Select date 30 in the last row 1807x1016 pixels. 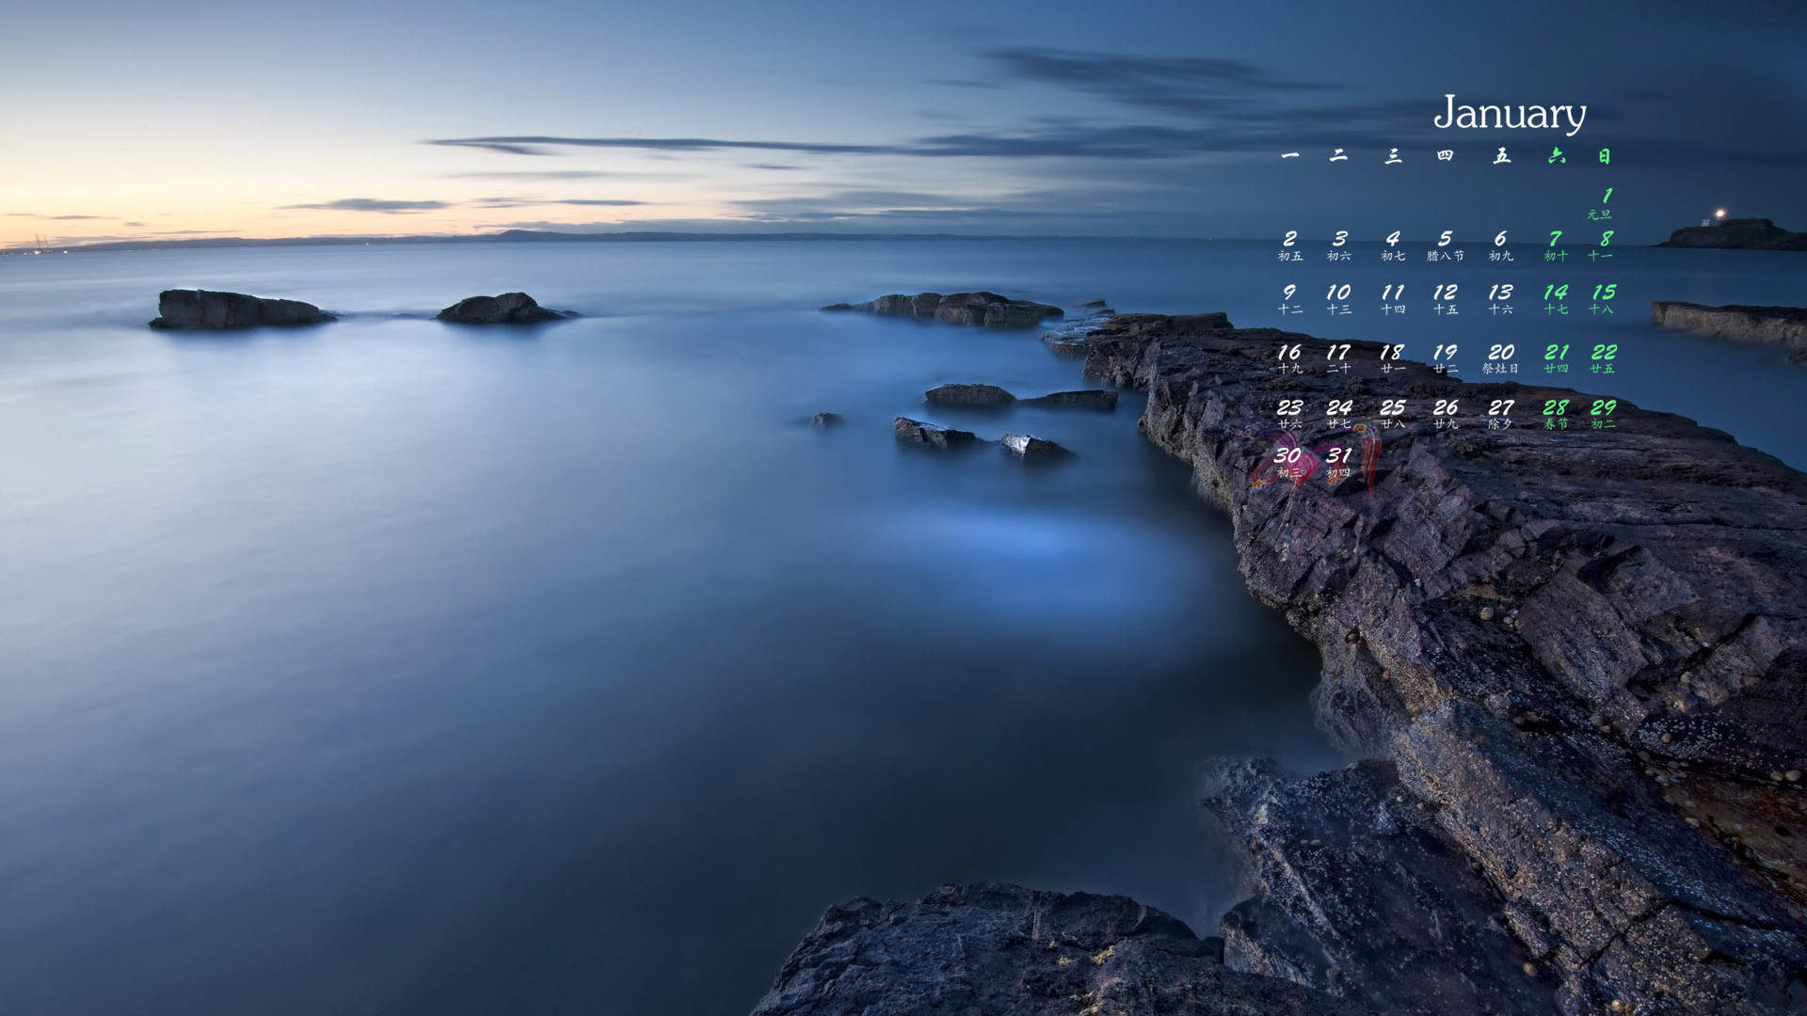click(x=1288, y=463)
